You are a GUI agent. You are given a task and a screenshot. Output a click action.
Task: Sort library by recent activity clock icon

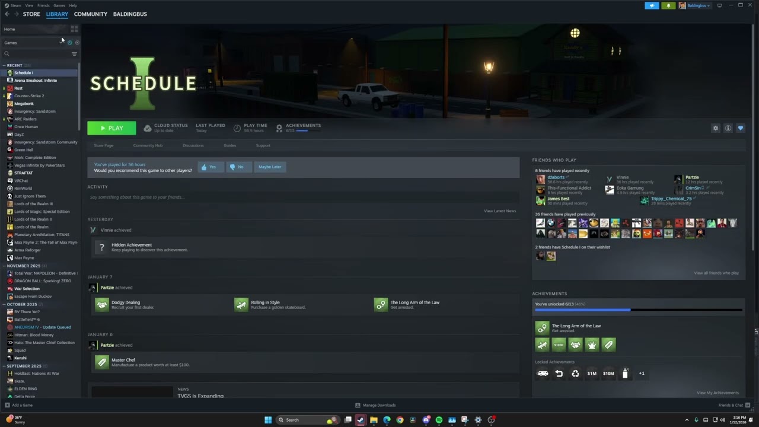coord(69,43)
